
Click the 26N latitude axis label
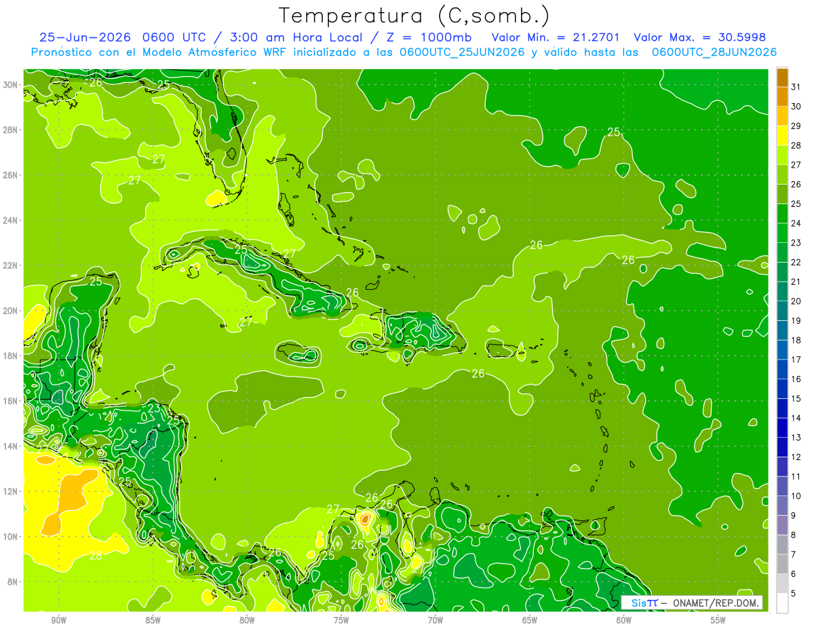12,175
